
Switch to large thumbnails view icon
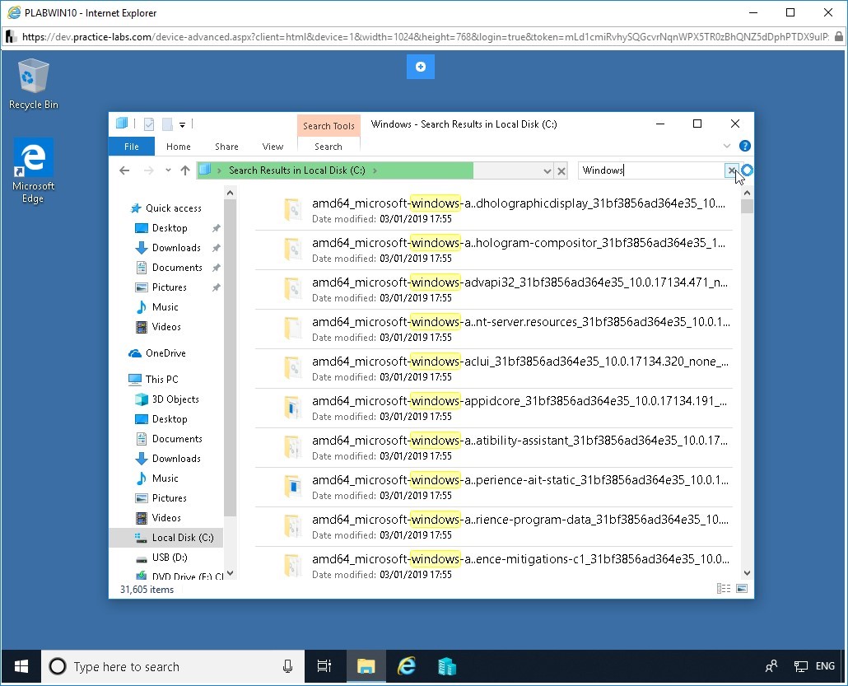coord(742,589)
